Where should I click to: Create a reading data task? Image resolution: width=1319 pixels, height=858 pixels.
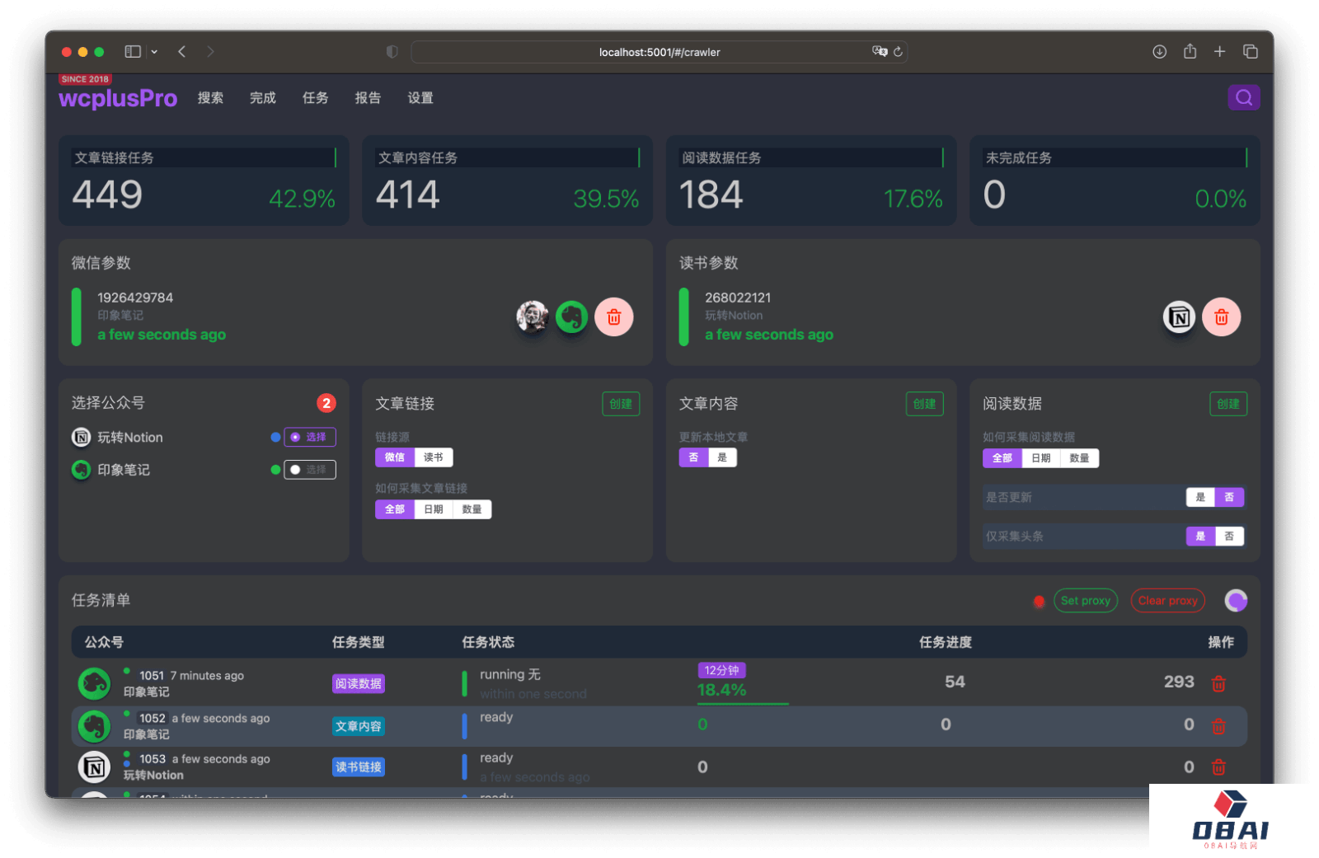coord(1228,404)
